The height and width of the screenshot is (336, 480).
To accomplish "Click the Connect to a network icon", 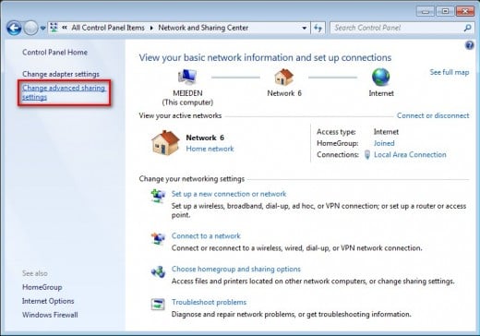I will point(158,238).
